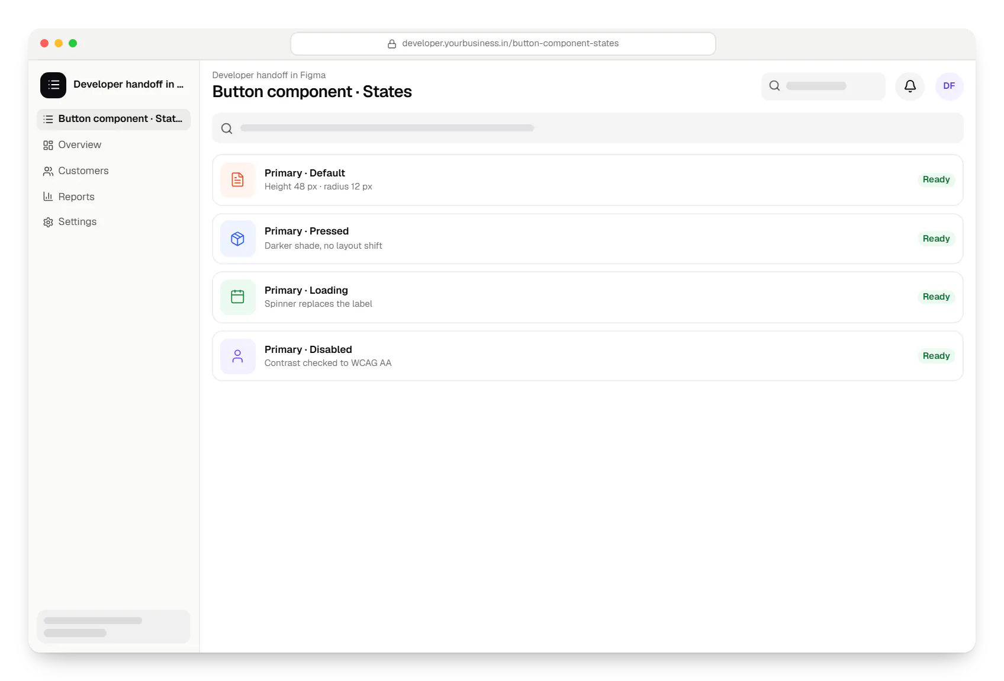Click the Customers people icon in sidebar
1004x681 pixels.
[x=48, y=171]
